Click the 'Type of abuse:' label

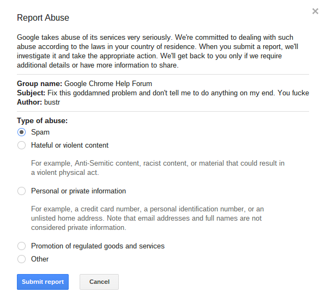point(43,121)
